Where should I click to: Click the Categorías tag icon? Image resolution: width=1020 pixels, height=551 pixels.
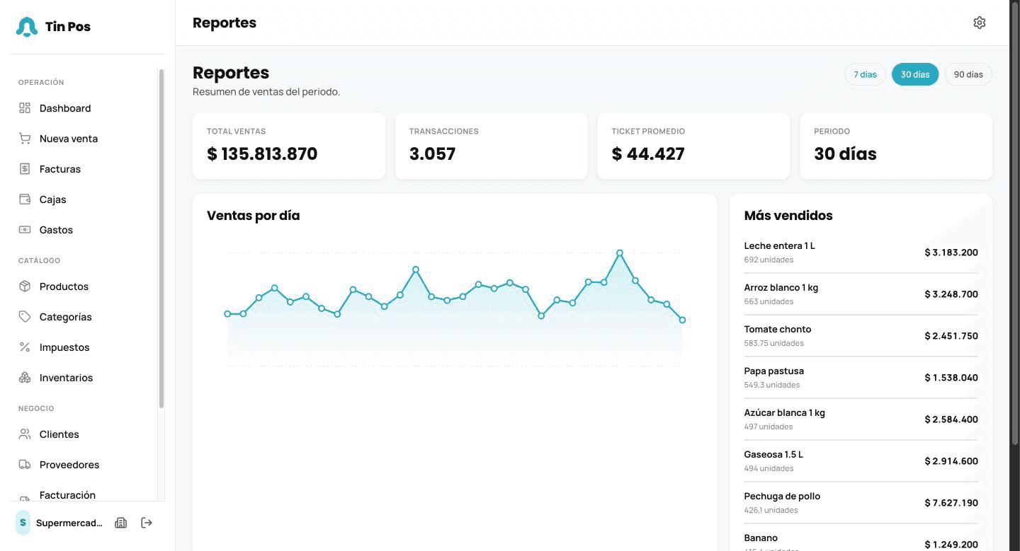coord(25,317)
